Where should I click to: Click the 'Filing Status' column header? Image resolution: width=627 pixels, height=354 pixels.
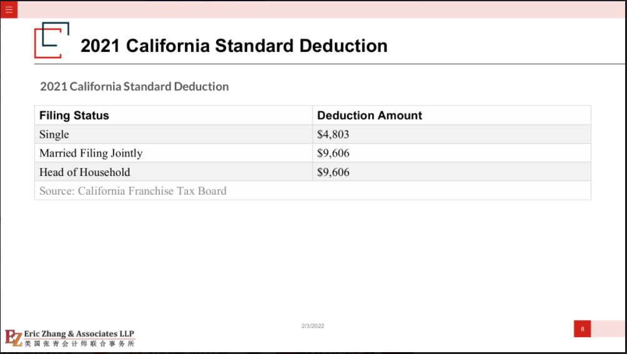point(74,116)
